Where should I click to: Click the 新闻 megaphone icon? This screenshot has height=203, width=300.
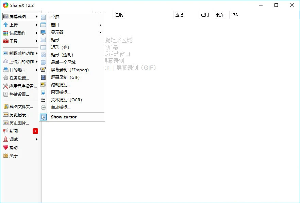coord(5,131)
